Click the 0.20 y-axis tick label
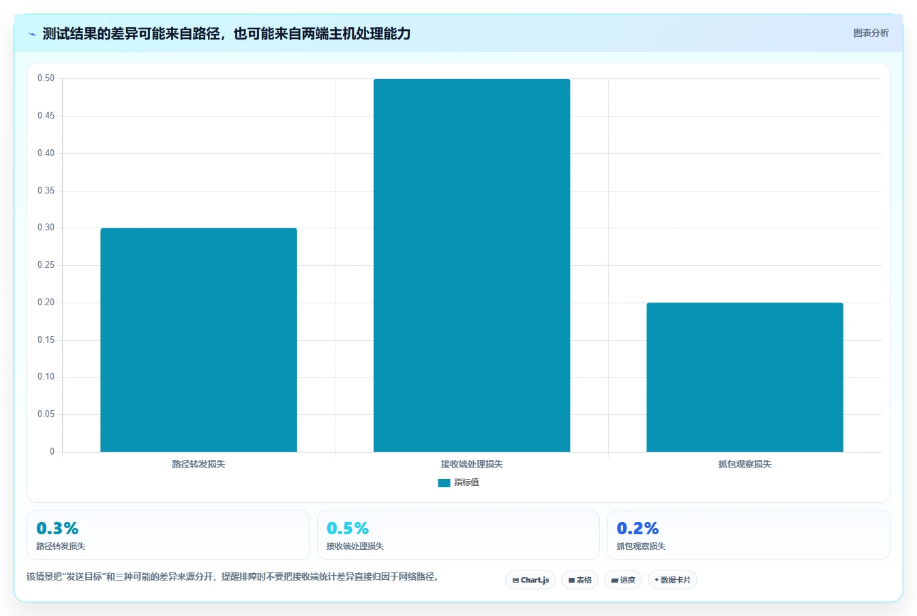This screenshot has width=917, height=616. 46,303
